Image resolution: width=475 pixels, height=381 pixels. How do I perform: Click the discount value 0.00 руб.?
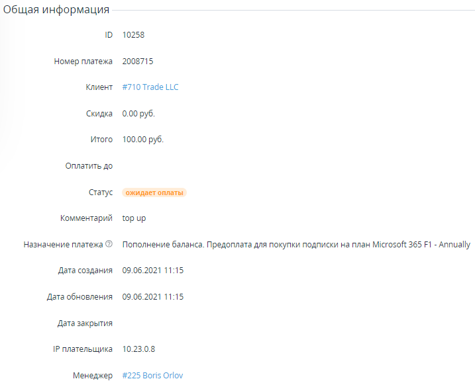click(138, 114)
